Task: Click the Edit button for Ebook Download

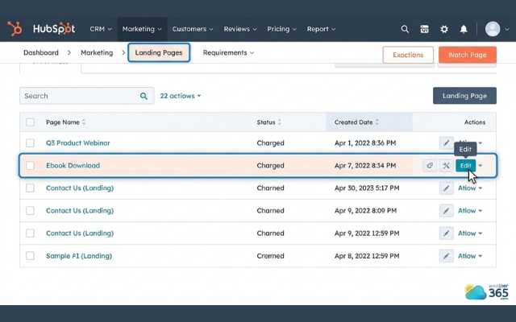Action: (x=465, y=166)
